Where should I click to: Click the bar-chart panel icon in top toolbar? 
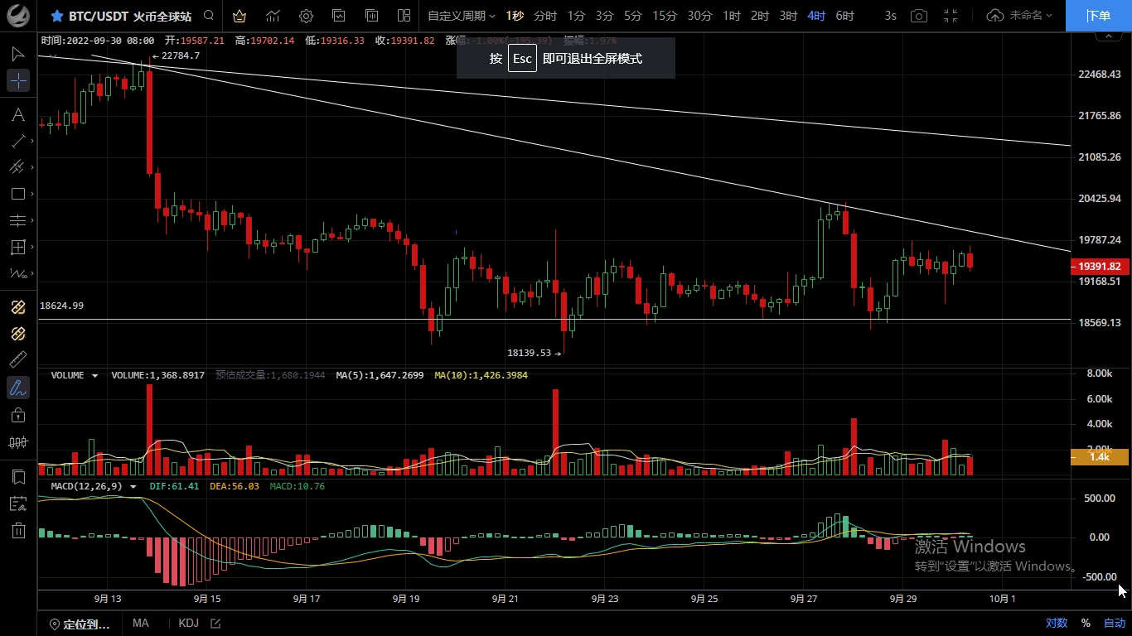371,16
